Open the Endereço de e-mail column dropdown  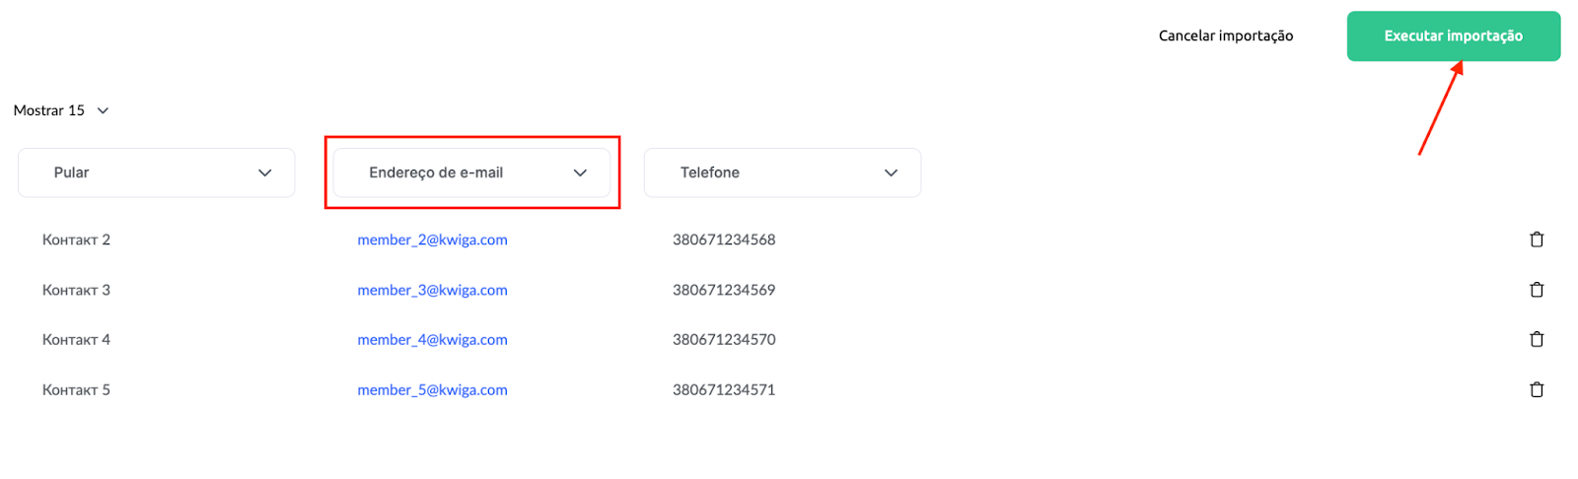coord(471,172)
